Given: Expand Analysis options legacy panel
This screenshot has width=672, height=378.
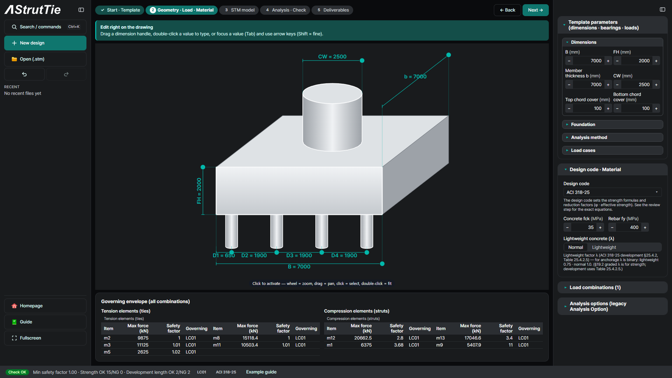Looking at the screenshot, I should click(612, 307).
